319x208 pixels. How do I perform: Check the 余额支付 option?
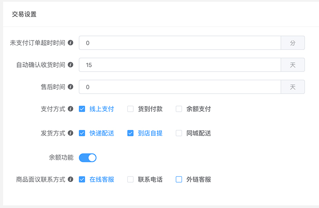click(x=179, y=109)
